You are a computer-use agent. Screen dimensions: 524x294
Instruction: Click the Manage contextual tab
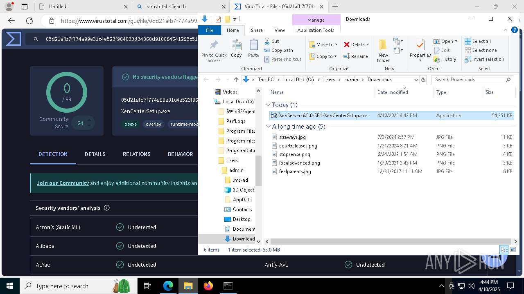tap(316, 20)
